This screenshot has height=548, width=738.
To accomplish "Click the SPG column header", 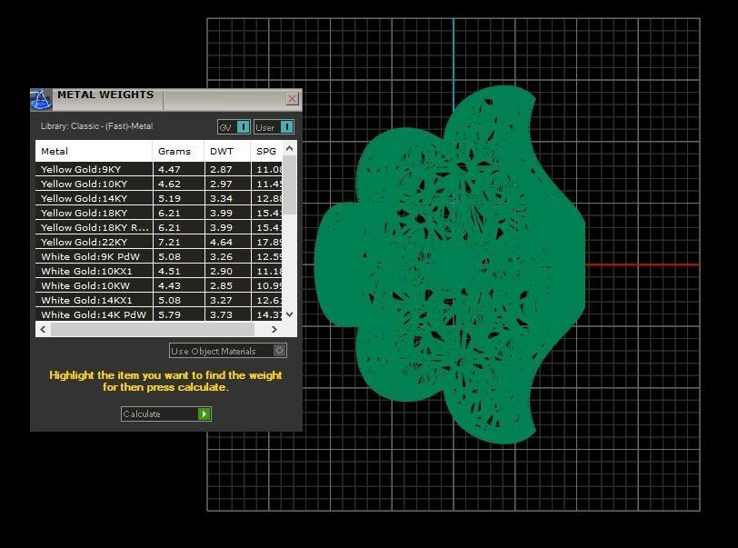I will (x=266, y=151).
